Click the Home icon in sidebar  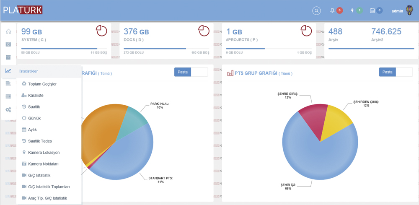pyautogui.click(x=8, y=32)
